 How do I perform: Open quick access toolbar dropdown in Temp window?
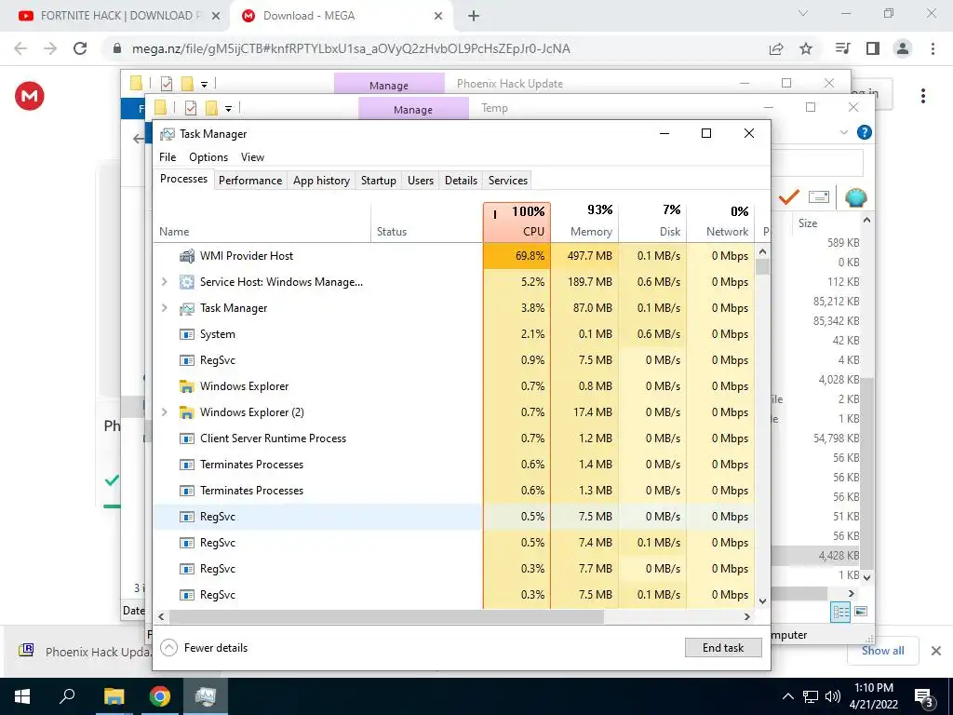coord(229,109)
